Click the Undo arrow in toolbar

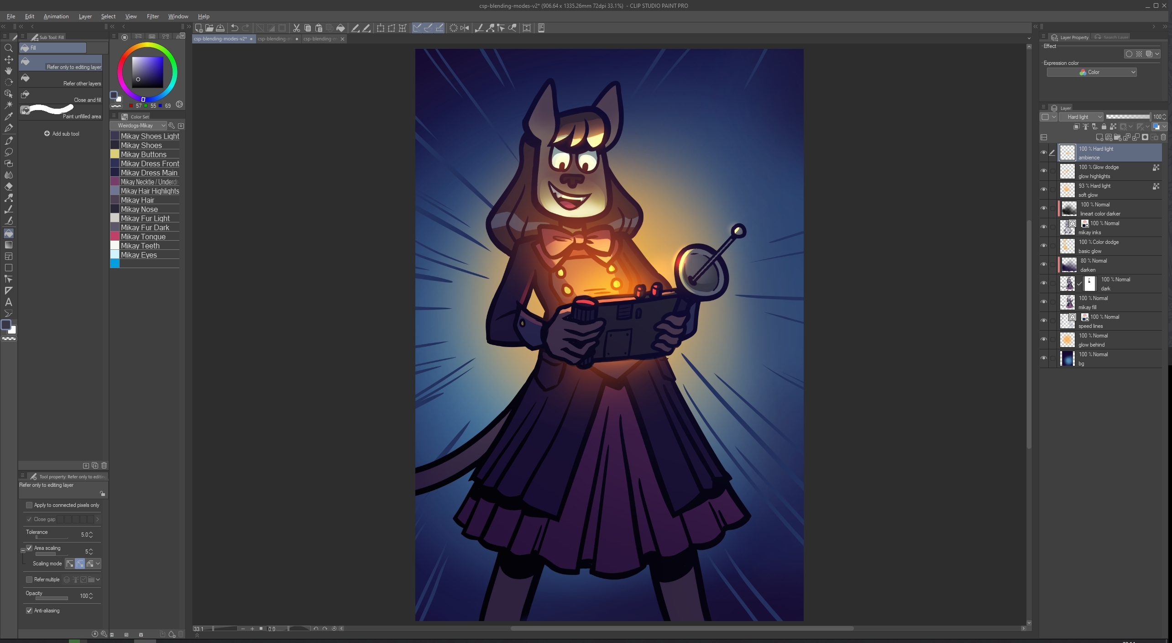[234, 28]
